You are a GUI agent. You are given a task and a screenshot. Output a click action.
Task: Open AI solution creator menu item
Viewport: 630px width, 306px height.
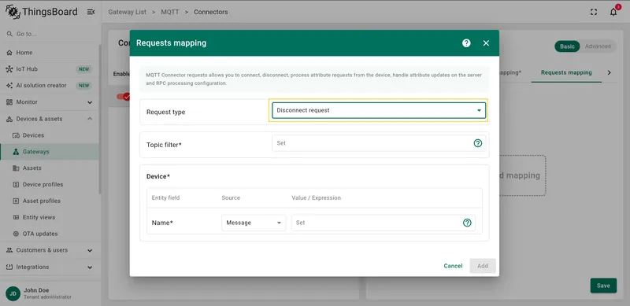(50, 86)
